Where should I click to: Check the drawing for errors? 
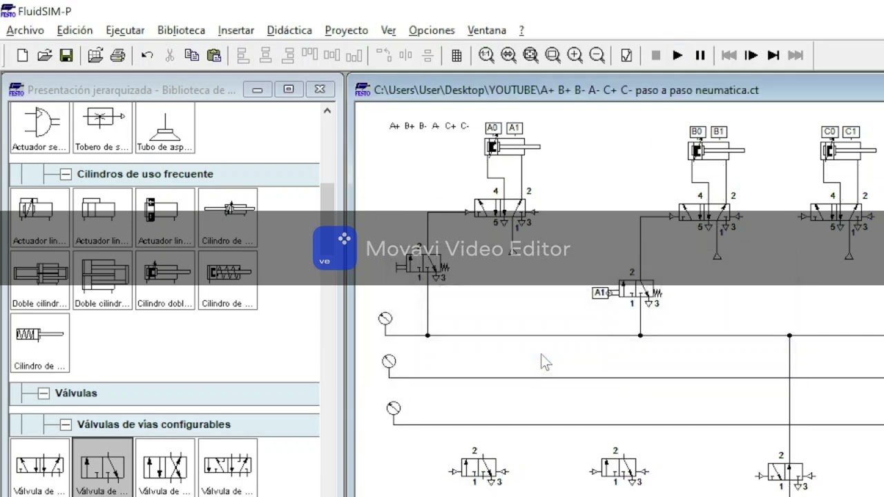click(626, 55)
